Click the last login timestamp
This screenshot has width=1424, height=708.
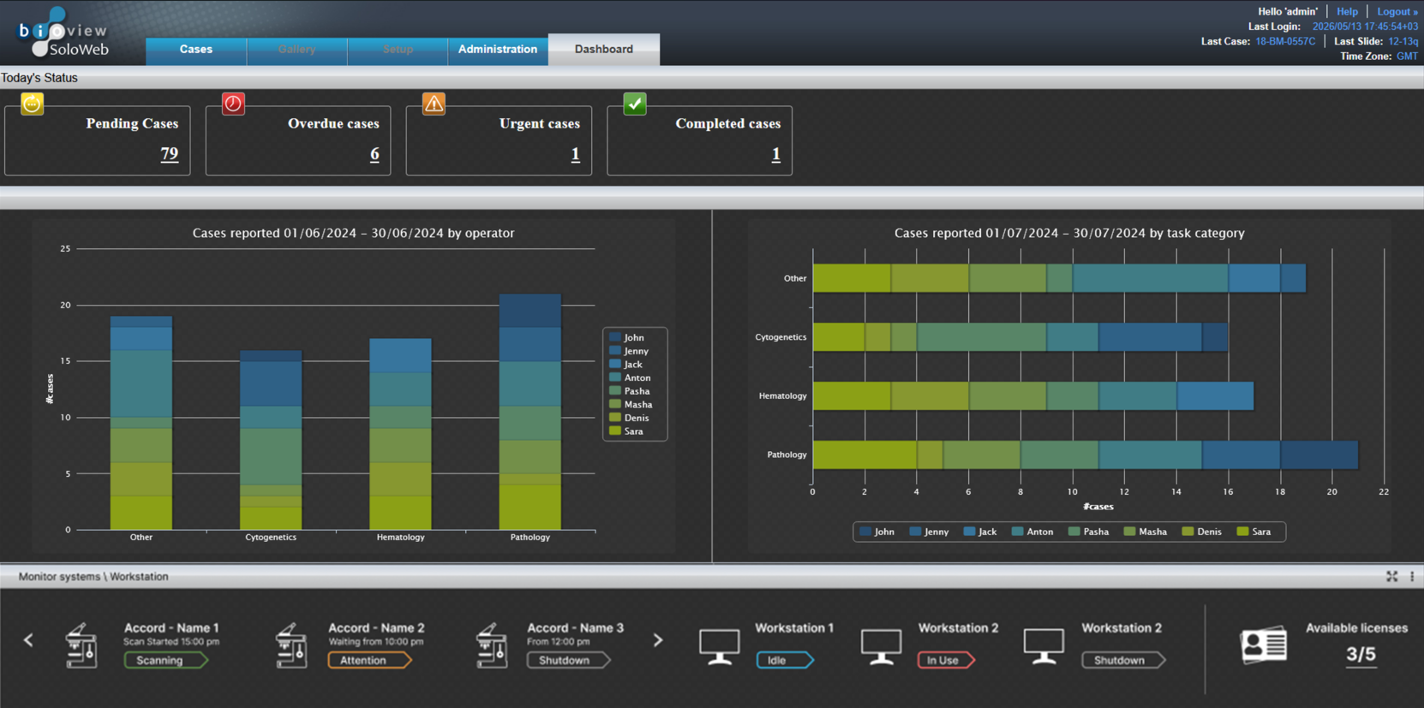click(x=1365, y=27)
